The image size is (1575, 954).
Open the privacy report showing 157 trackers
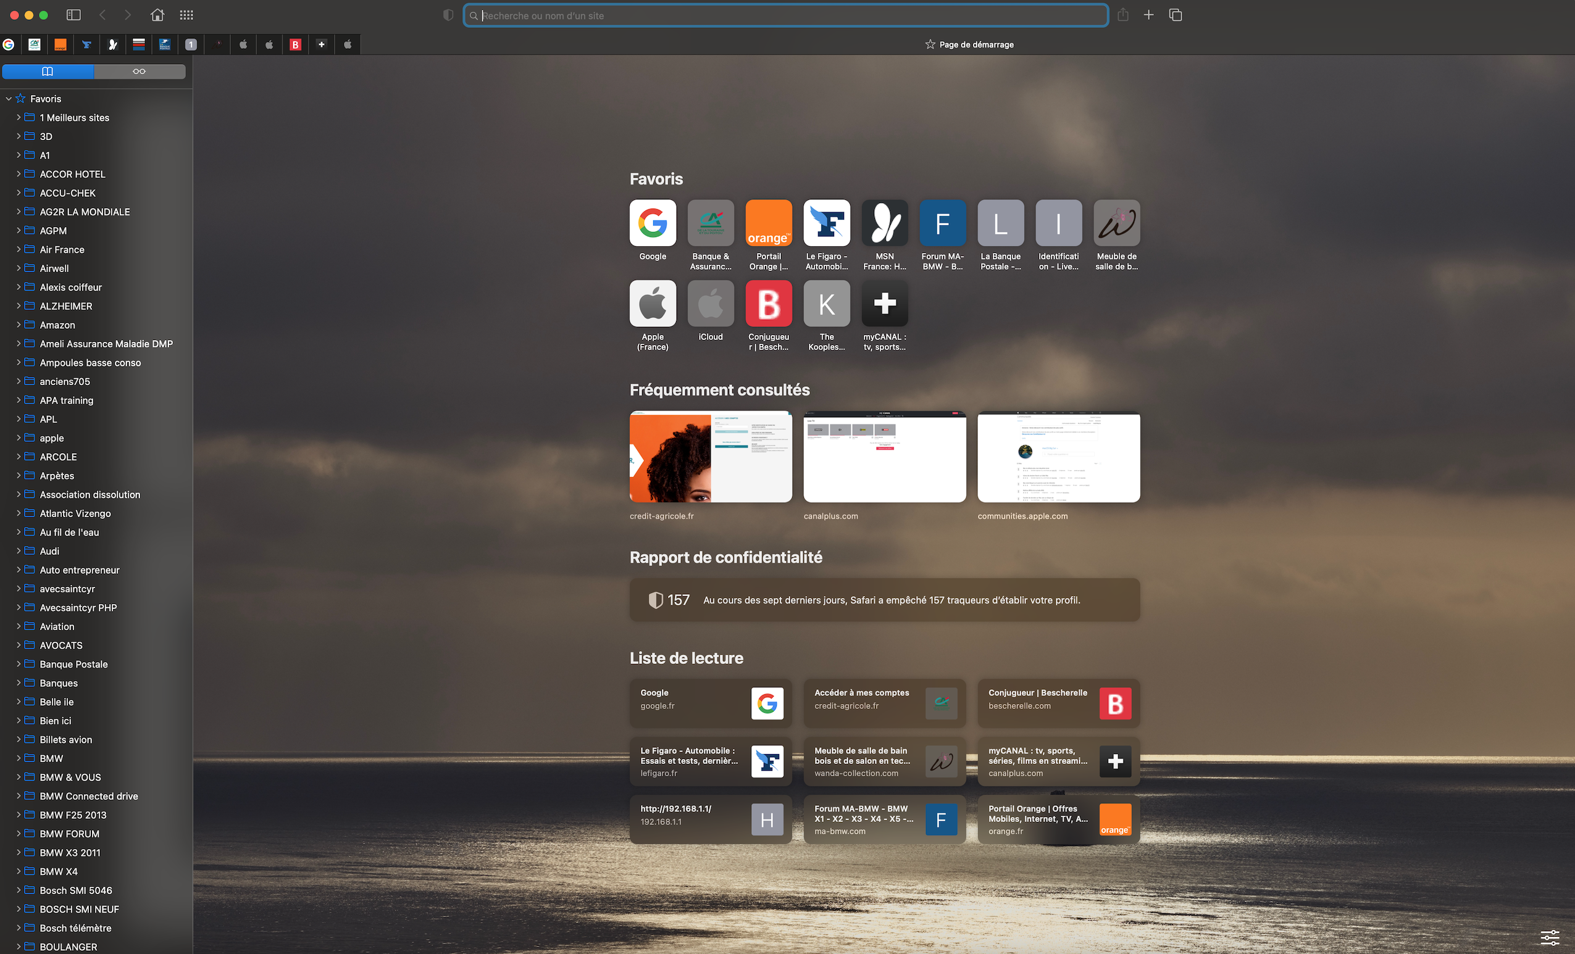(x=884, y=600)
